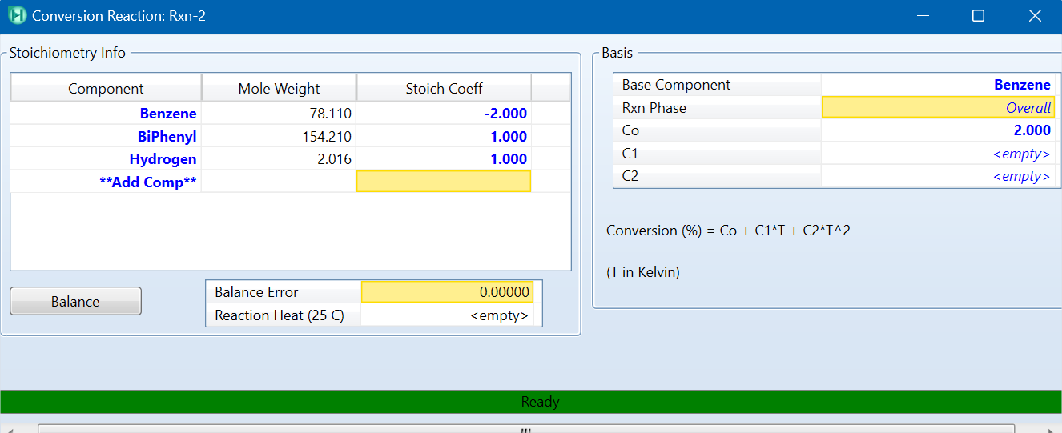Maximize the Conversion Reaction window
This screenshot has width=1062, height=433.
coord(978,15)
